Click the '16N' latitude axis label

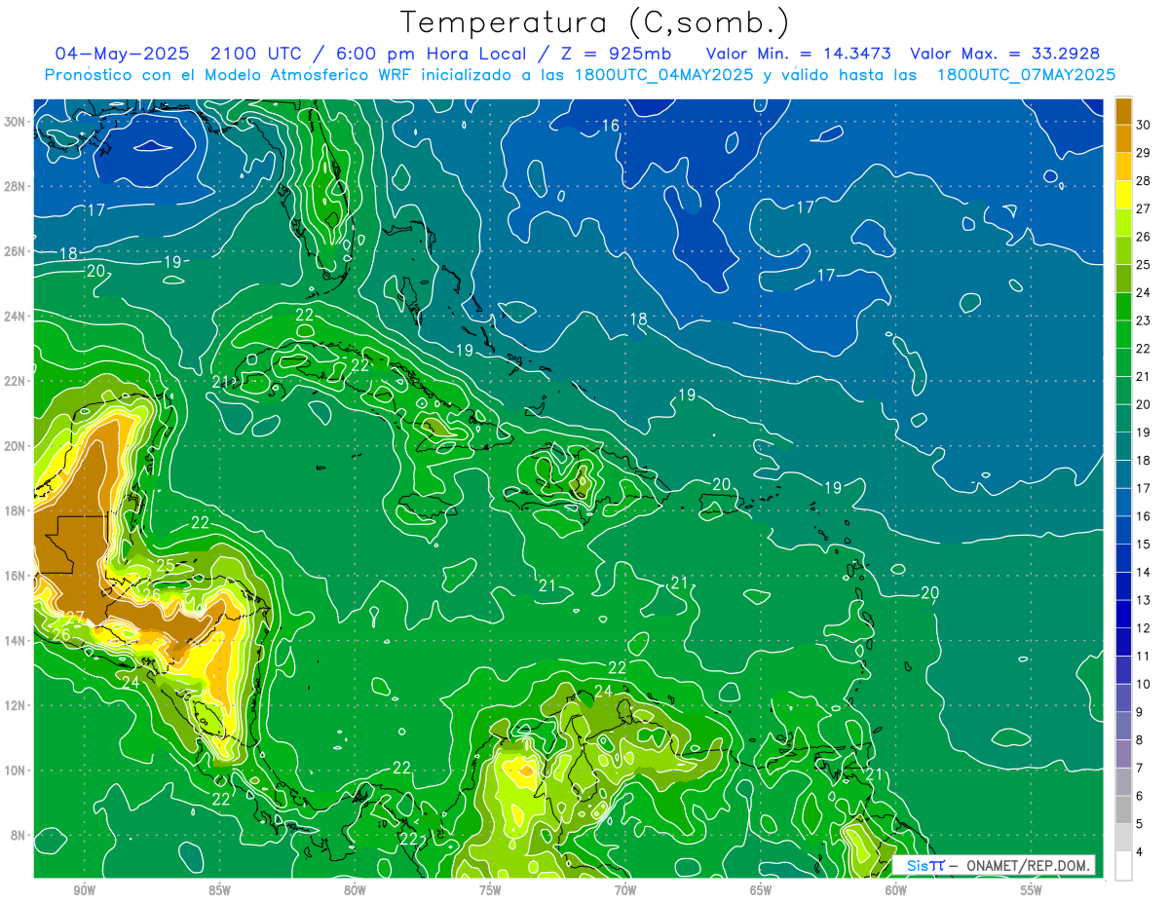17,576
